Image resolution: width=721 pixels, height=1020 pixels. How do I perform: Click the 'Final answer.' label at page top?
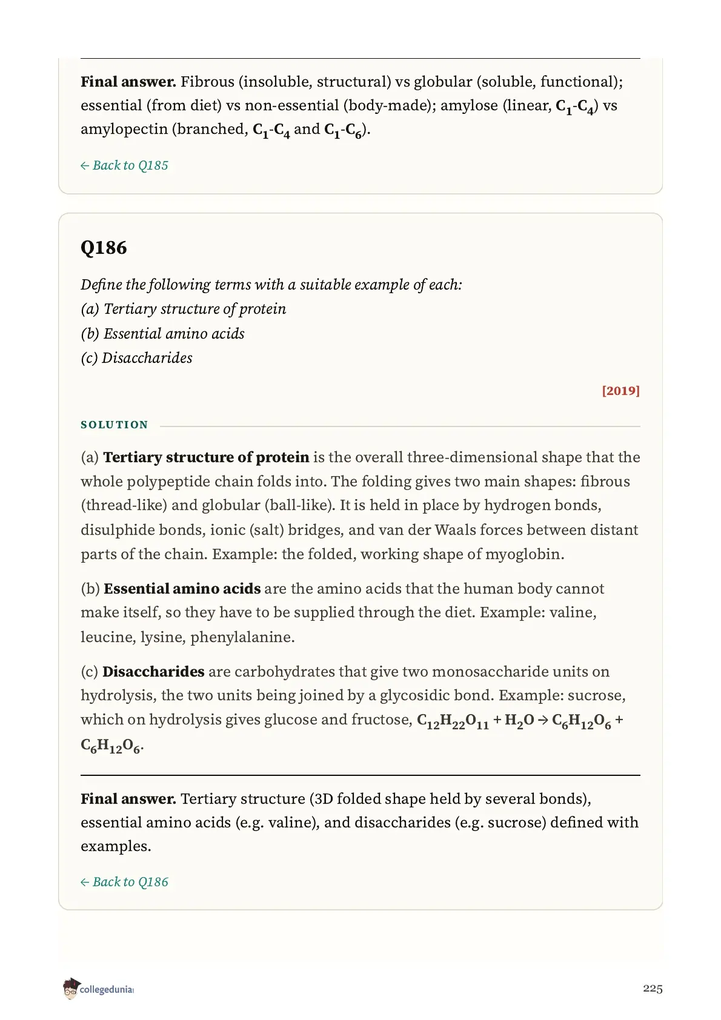coord(128,82)
